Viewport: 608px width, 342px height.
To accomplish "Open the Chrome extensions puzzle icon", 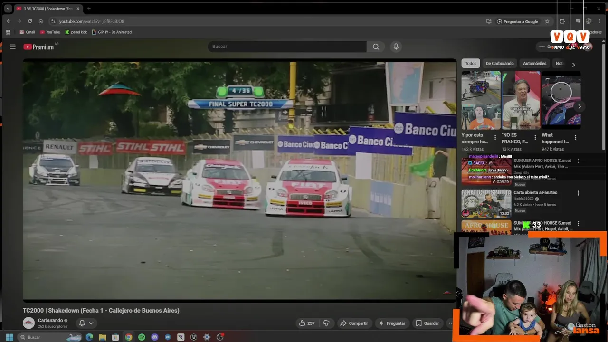I will point(562,21).
